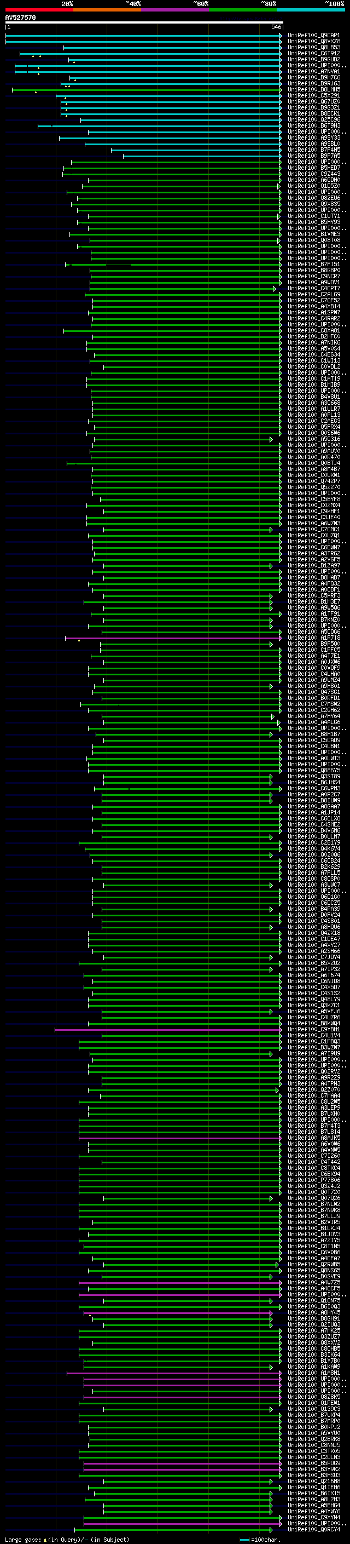Open hit UniRef100_Q9CAP1
350x1544 pixels.
click(313, 36)
